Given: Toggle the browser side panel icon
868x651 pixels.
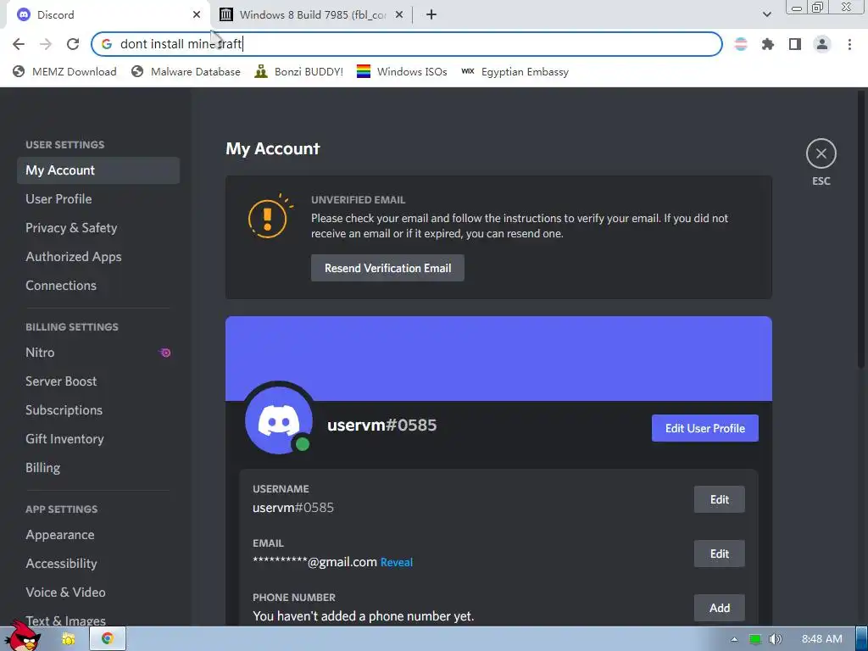Looking at the screenshot, I should pyautogui.click(x=795, y=44).
